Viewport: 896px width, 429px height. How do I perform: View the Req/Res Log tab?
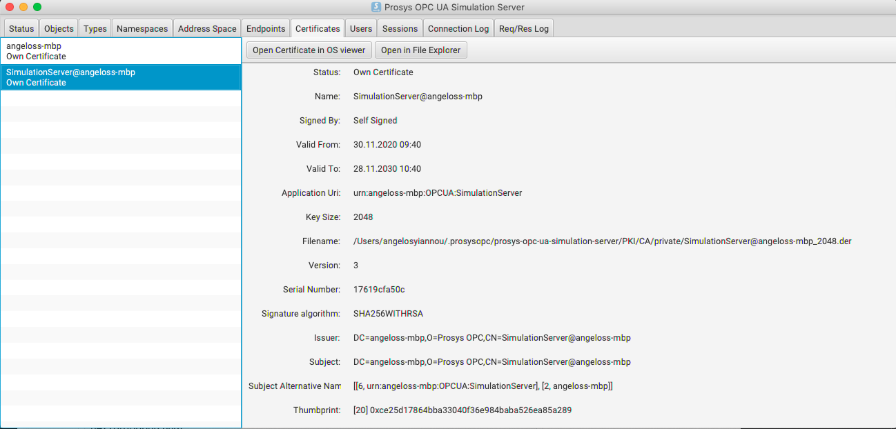click(x=524, y=28)
